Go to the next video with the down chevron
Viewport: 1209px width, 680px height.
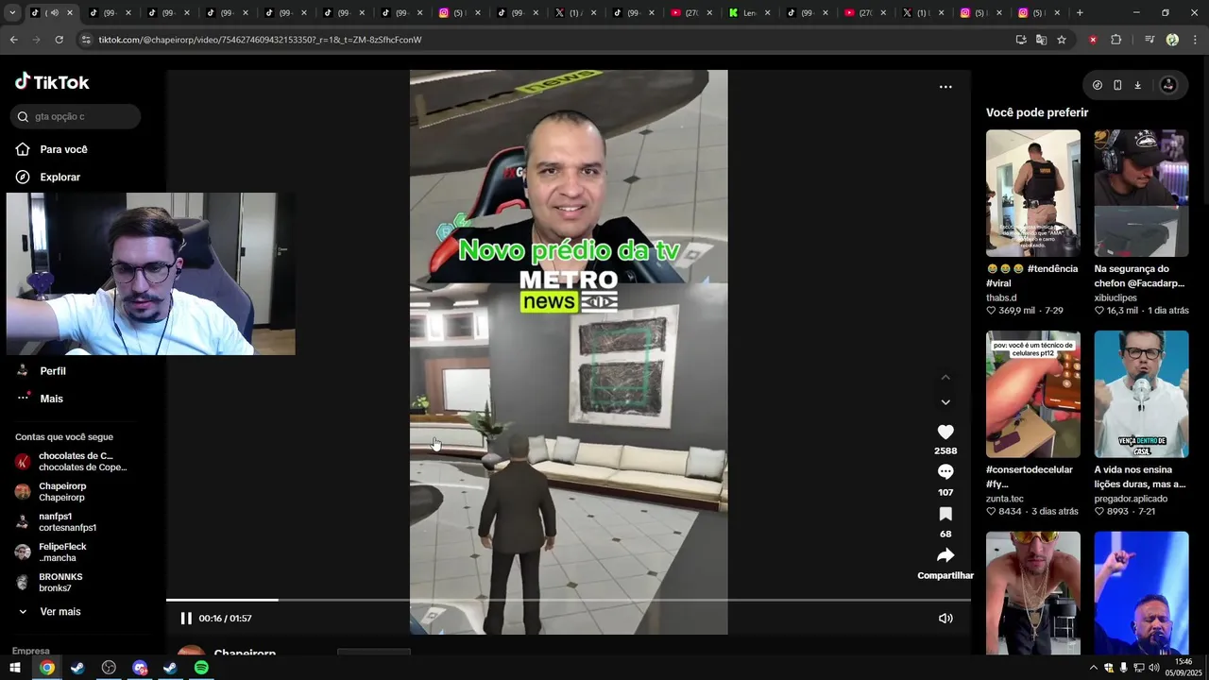945,402
